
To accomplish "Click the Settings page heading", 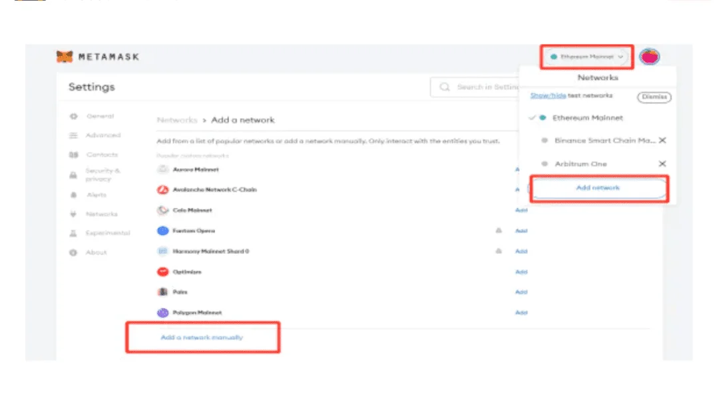I will coord(92,87).
